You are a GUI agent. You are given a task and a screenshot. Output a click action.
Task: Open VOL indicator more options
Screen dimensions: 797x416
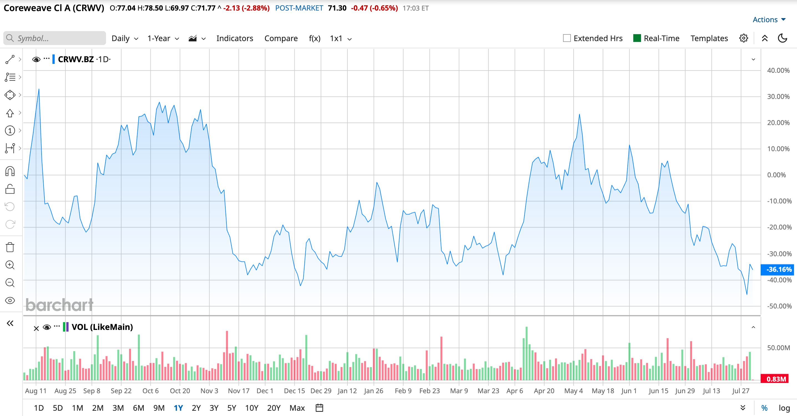(x=57, y=326)
